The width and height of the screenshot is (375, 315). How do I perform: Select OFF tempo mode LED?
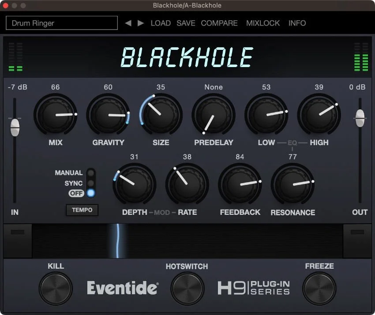click(x=91, y=193)
